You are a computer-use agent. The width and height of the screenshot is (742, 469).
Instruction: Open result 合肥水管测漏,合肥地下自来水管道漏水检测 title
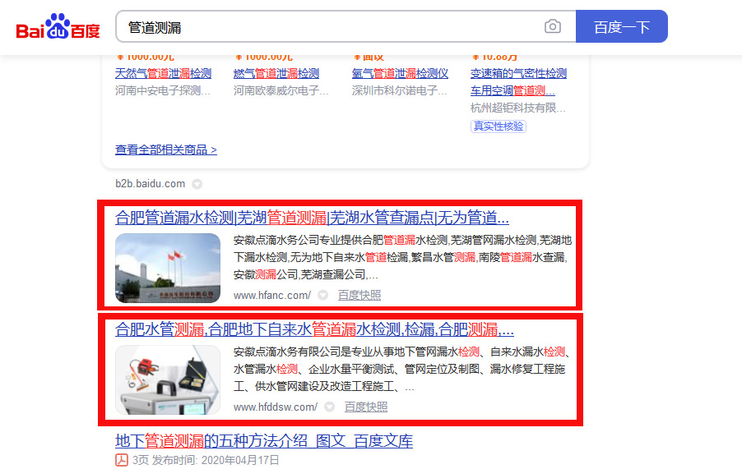click(314, 329)
